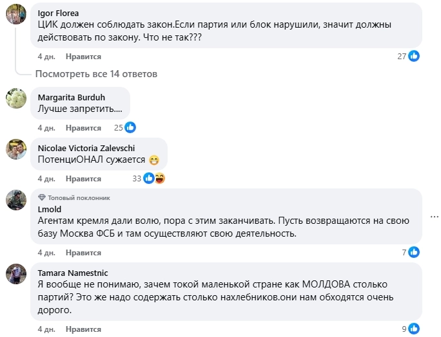The width and height of the screenshot is (441, 337).
Task: Click like reaction icon on Tamara Namestnic's comment
Action: [415, 329]
